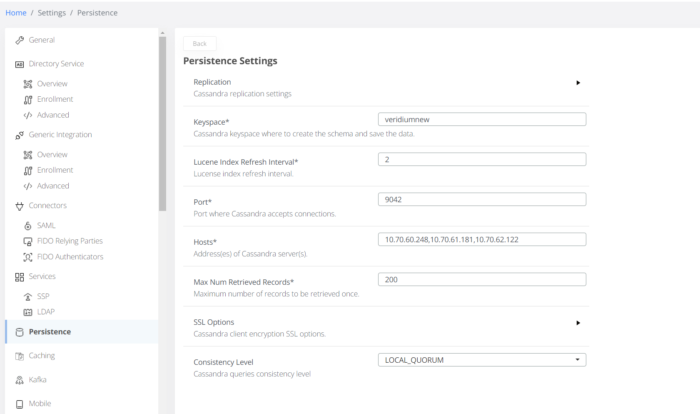Open the SSP services menu item

[43, 296]
